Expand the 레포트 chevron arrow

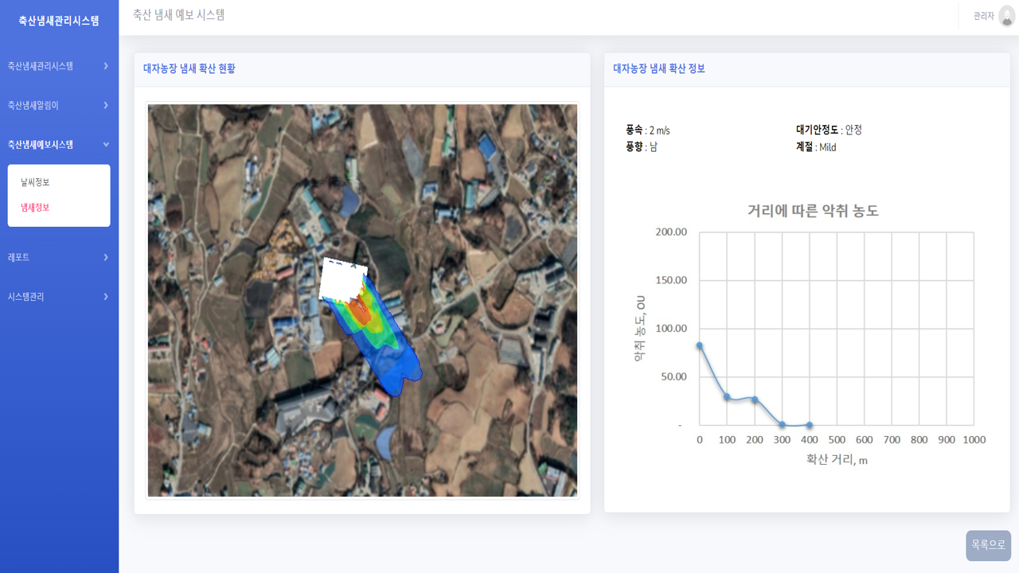pyautogui.click(x=106, y=257)
